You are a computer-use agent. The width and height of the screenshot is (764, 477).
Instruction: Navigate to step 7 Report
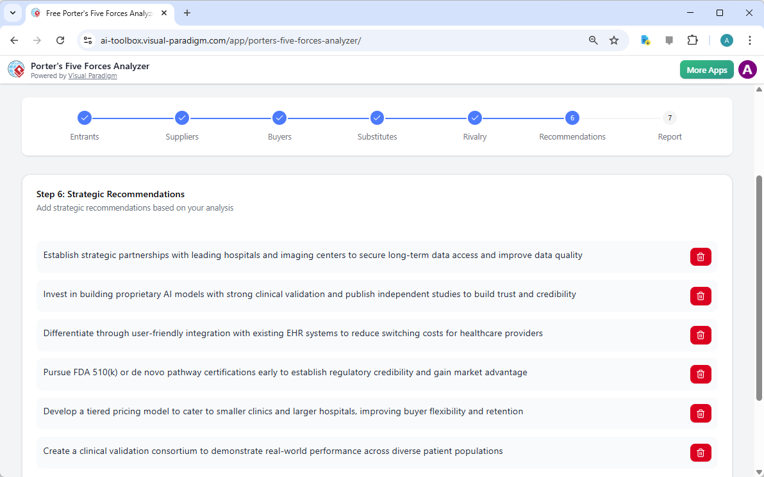670,118
